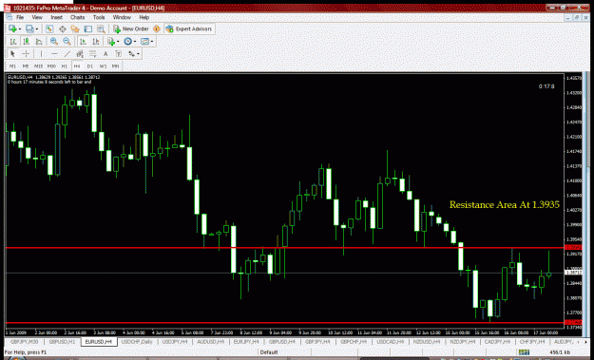Open the Navigator panel icon
The height and width of the screenshot is (360, 594).
[x=75, y=28]
